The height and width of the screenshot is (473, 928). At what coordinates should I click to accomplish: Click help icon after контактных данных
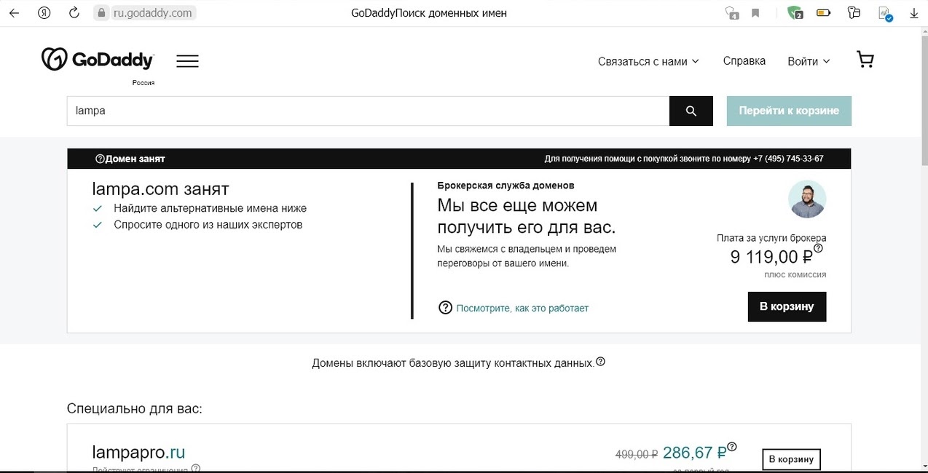pos(600,362)
